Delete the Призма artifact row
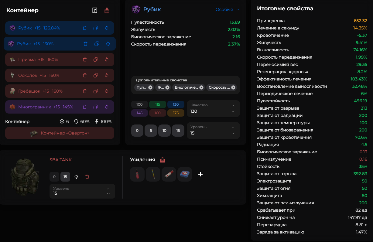 (x=85, y=60)
